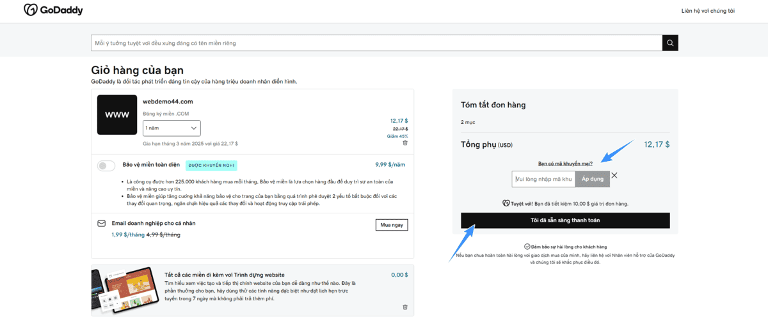Click the envelope icon for Email doanh nghiệp
Viewport: 768px width, 329px height.
click(101, 224)
